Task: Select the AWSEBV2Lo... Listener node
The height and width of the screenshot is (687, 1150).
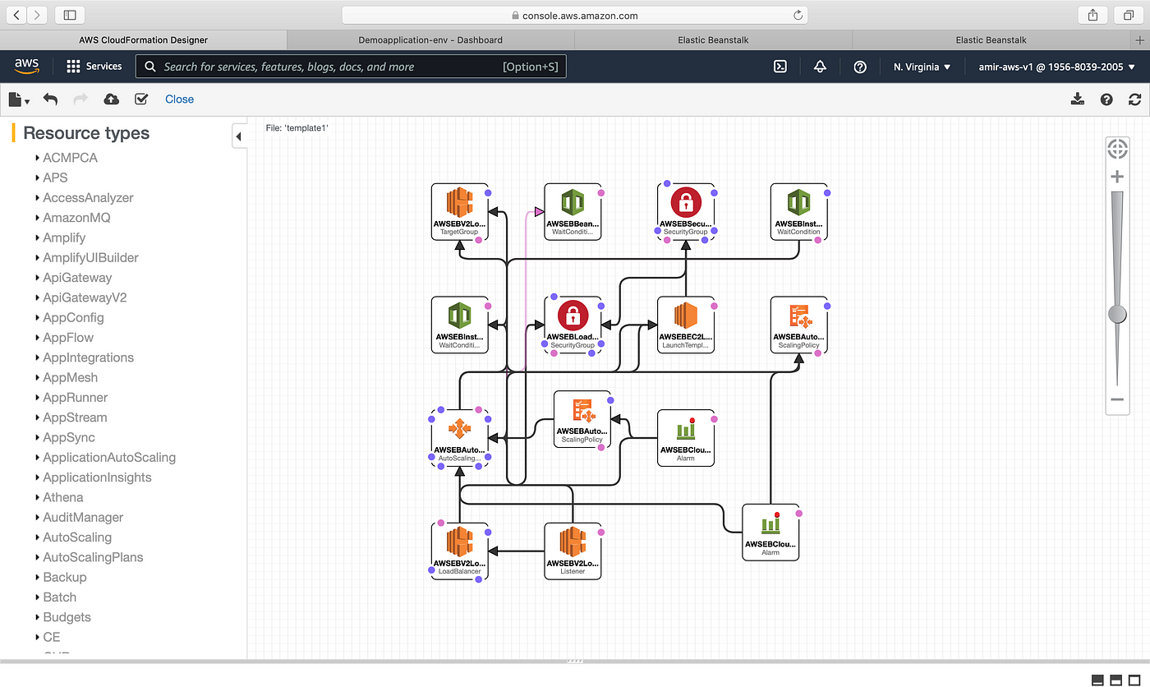Action: point(573,551)
